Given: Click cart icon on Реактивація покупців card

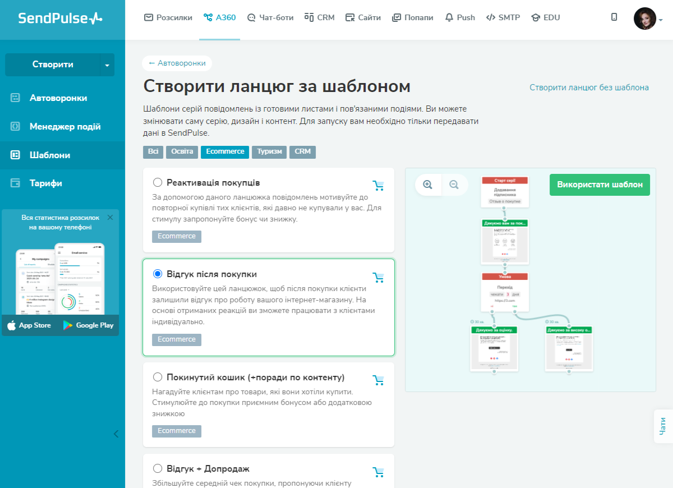Looking at the screenshot, I should coord(379,186).
